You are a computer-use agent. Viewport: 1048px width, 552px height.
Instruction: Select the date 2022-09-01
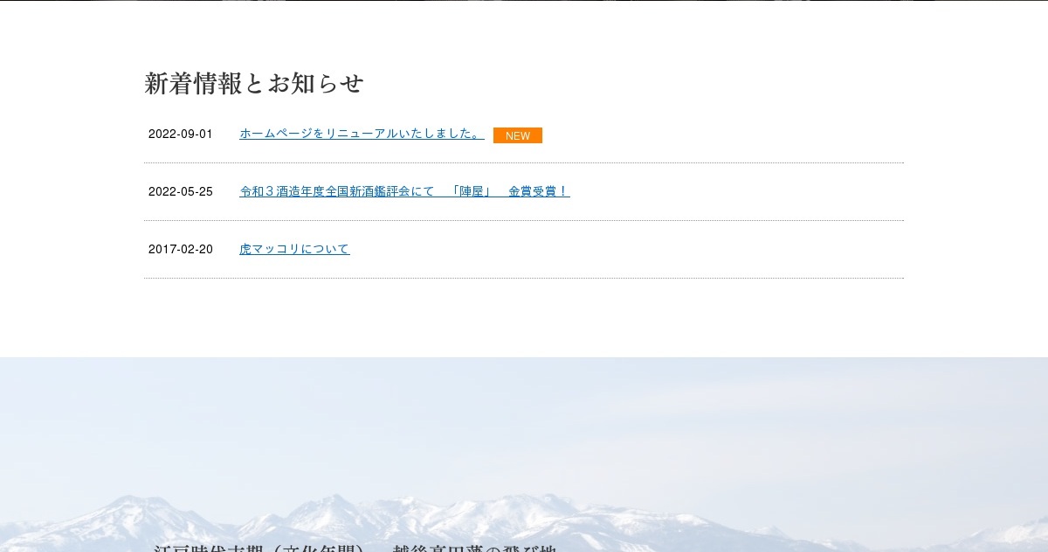click(x=181, y=134)
